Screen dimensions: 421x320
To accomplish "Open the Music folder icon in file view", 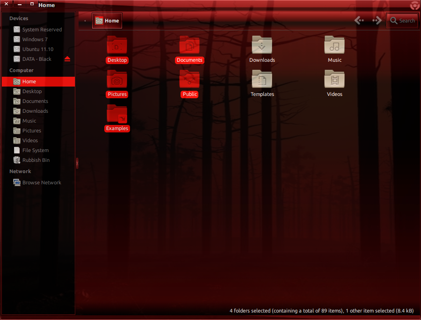I will pyautogui.click(x=334, y=45).
